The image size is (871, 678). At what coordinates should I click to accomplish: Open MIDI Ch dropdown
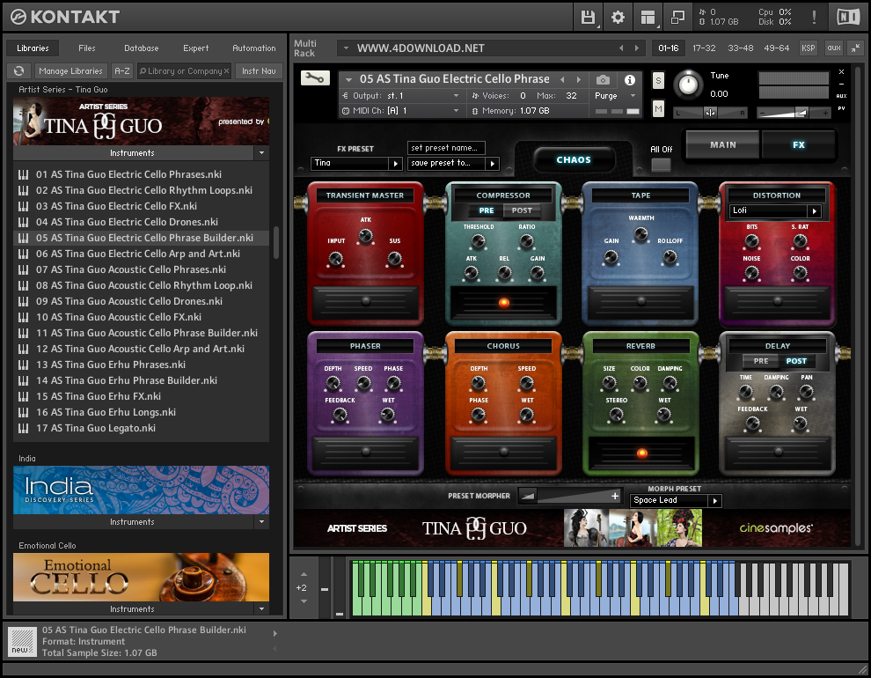tap(401, 111)
